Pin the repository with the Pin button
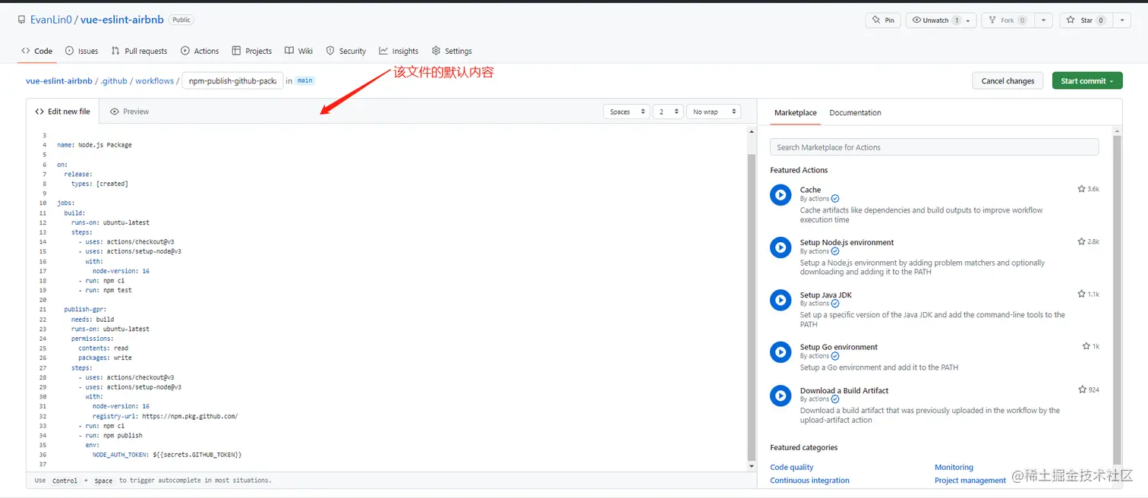 [x=883, y=20]
